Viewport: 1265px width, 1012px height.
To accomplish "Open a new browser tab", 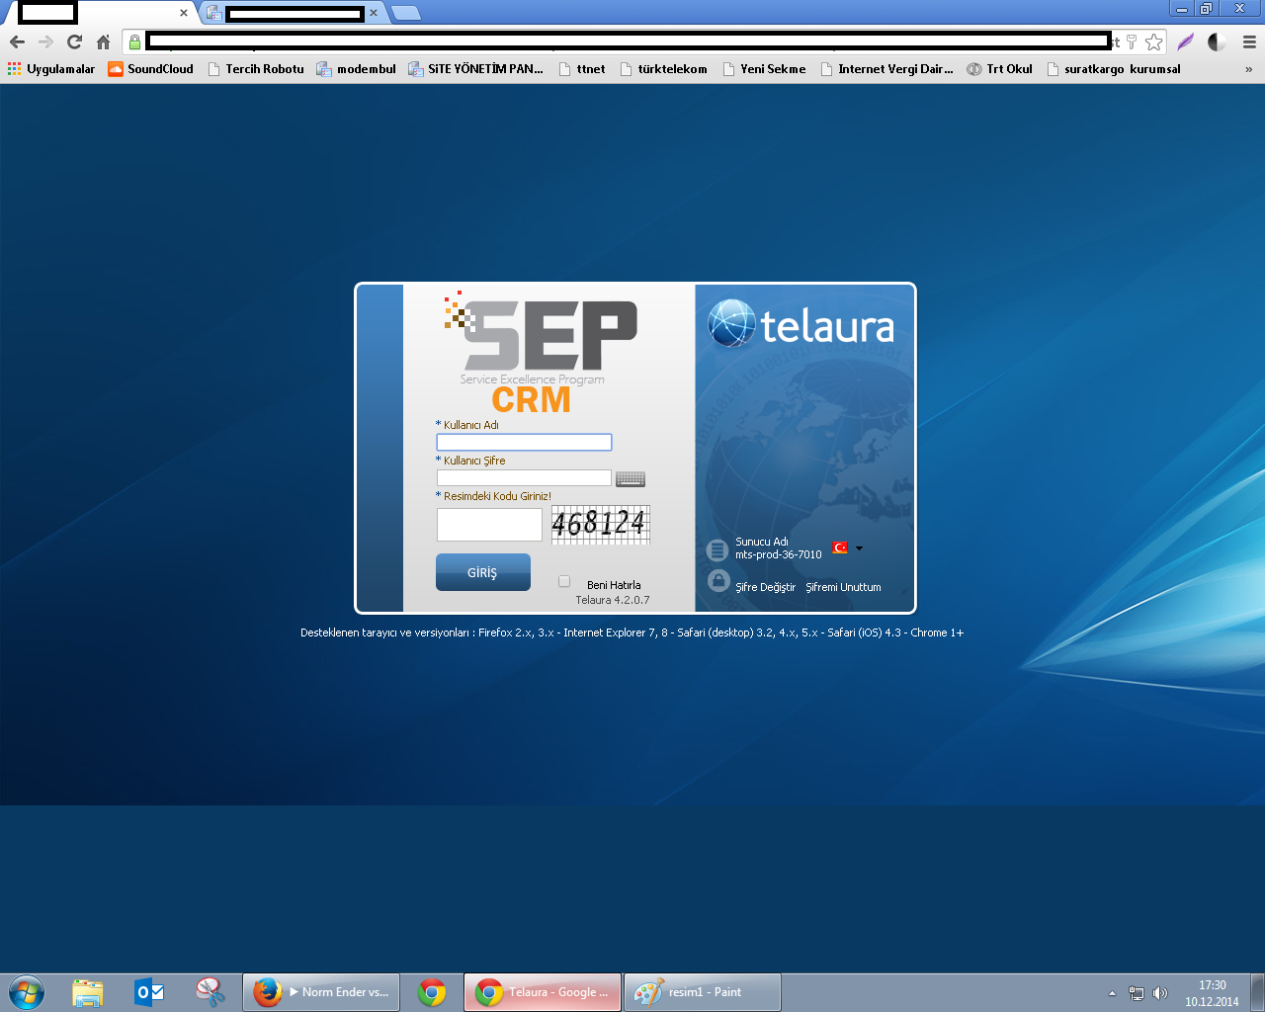I will coord(405,13).
